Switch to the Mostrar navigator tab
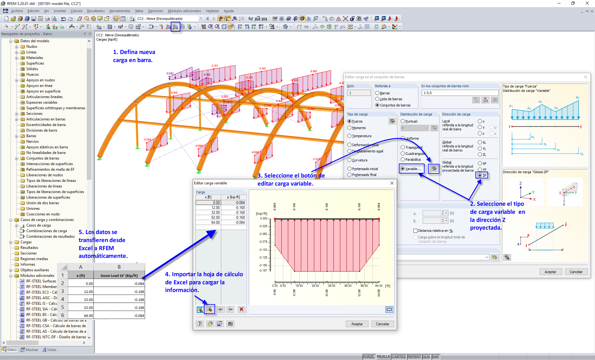Viewport: 595px width, 360px height. (29, 350)
